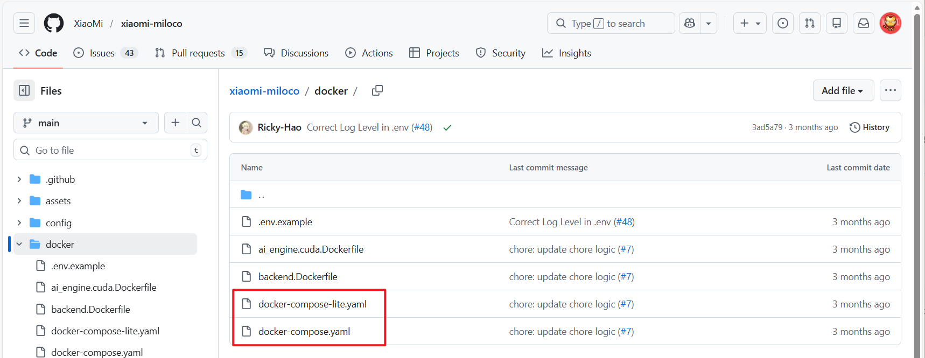The width and height of the screenshot is (925, 358).
Task: Open docker-compose.yaml in file list
Action: 304,332
